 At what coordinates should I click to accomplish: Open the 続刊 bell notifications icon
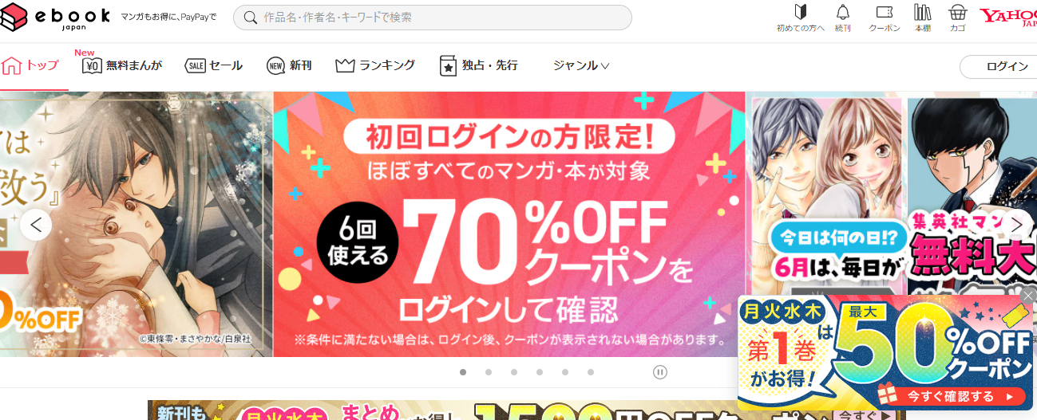[843, 18]
